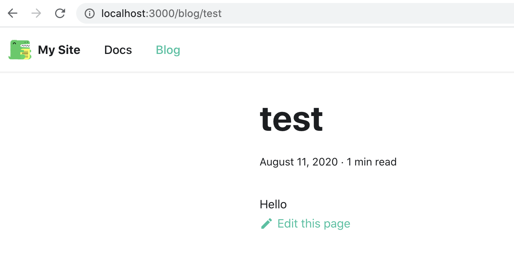Click localhost:3000/blog/test address text
The height and width of the screenshot is (280, 514).
coord(161,13)
